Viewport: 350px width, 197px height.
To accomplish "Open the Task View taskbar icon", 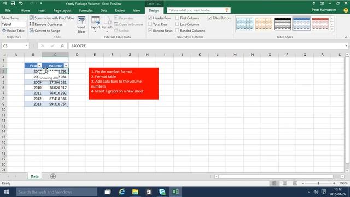I will 108,192.
